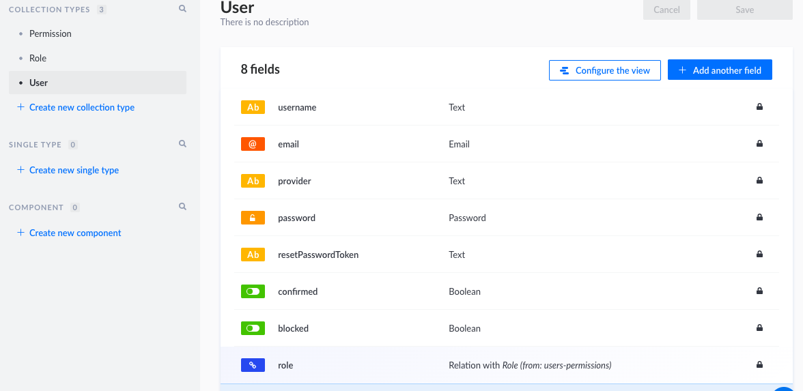Click the search icon beside Component
Image resolution: width=803 pixels, height=391 pixels.
click(182, 206)
